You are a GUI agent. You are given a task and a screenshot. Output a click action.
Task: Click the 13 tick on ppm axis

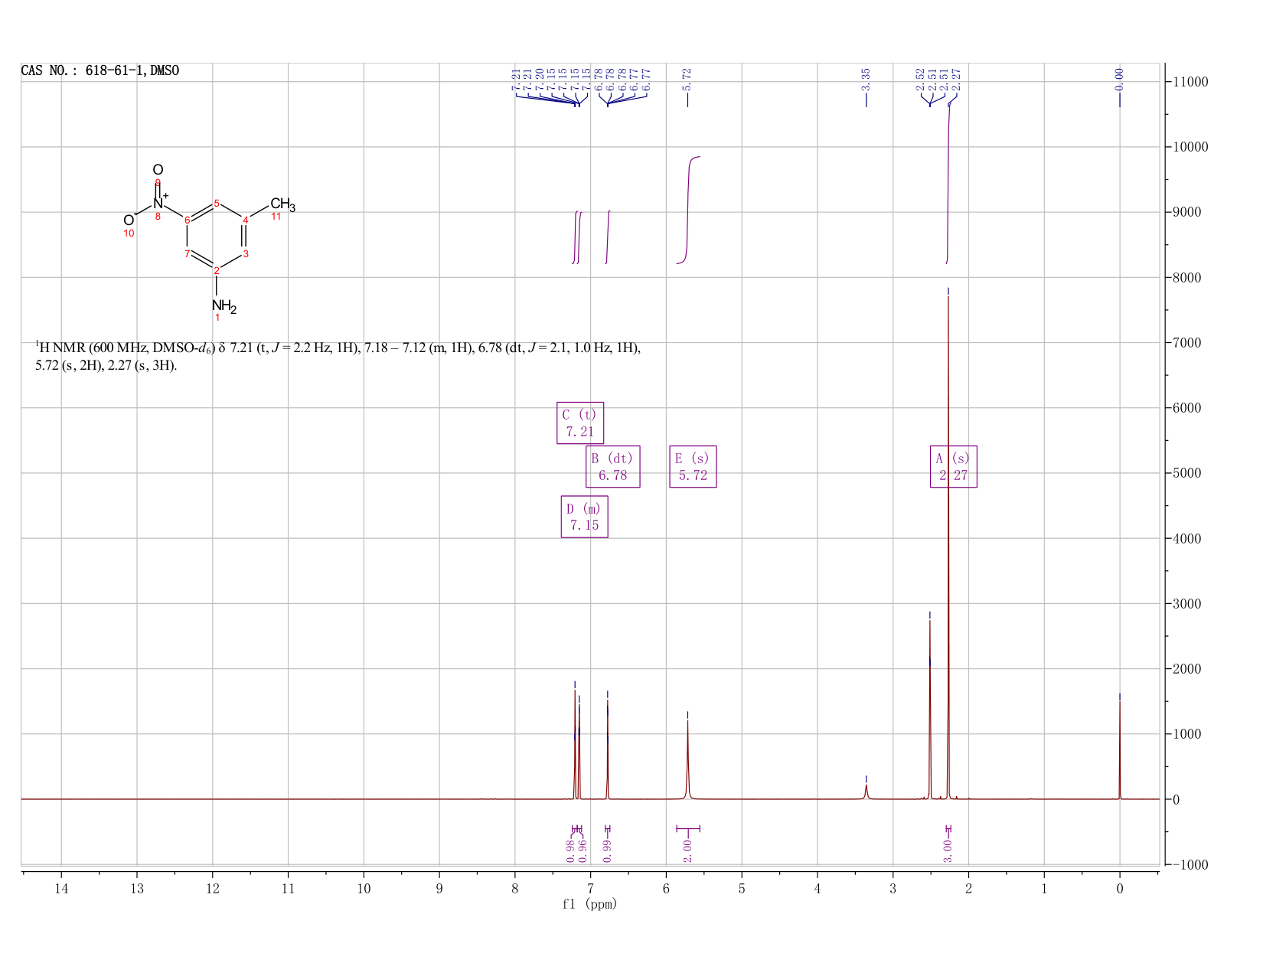click(137, 889)
